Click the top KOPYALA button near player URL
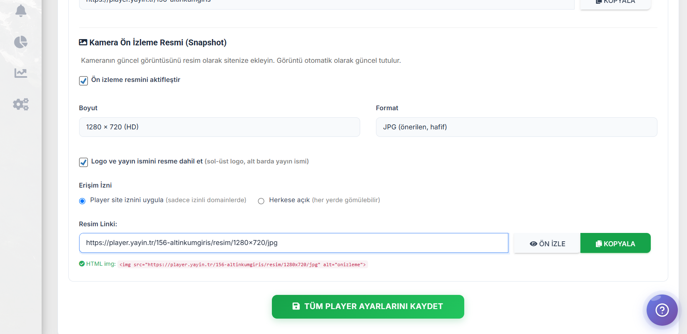This screenshot has width=687, height=334. (x=615, y=3)
